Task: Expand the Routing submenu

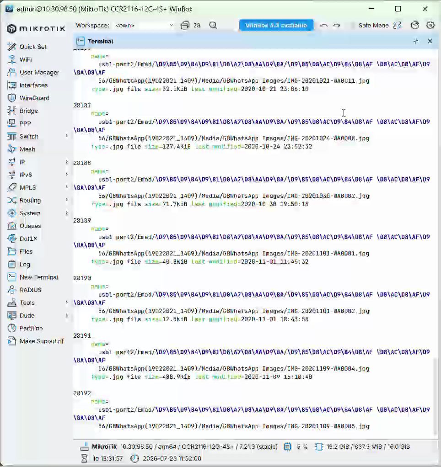Action: pyautogui.click(x=66, y=200)
